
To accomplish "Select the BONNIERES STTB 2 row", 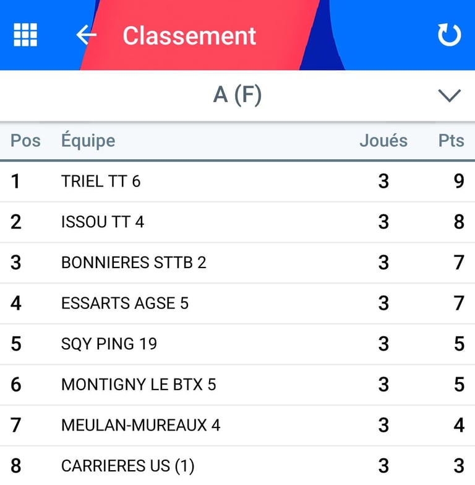I will click(237, 263).
